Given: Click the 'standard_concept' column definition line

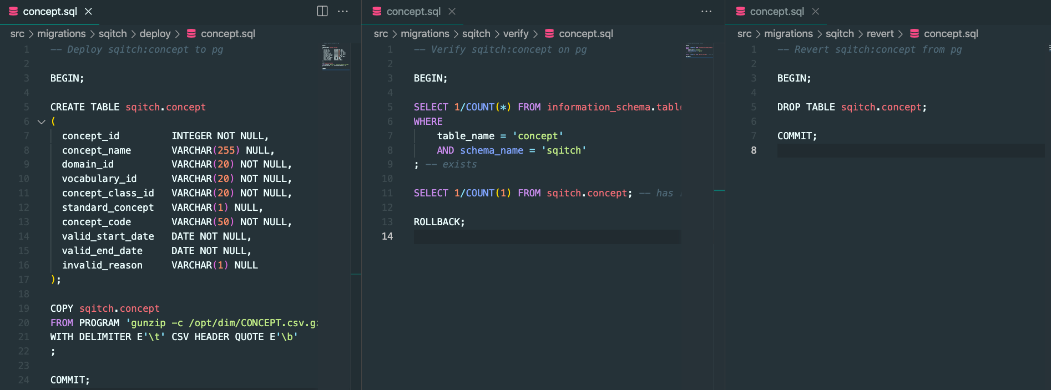Looking at the screenshot, I should coord(163,207).
